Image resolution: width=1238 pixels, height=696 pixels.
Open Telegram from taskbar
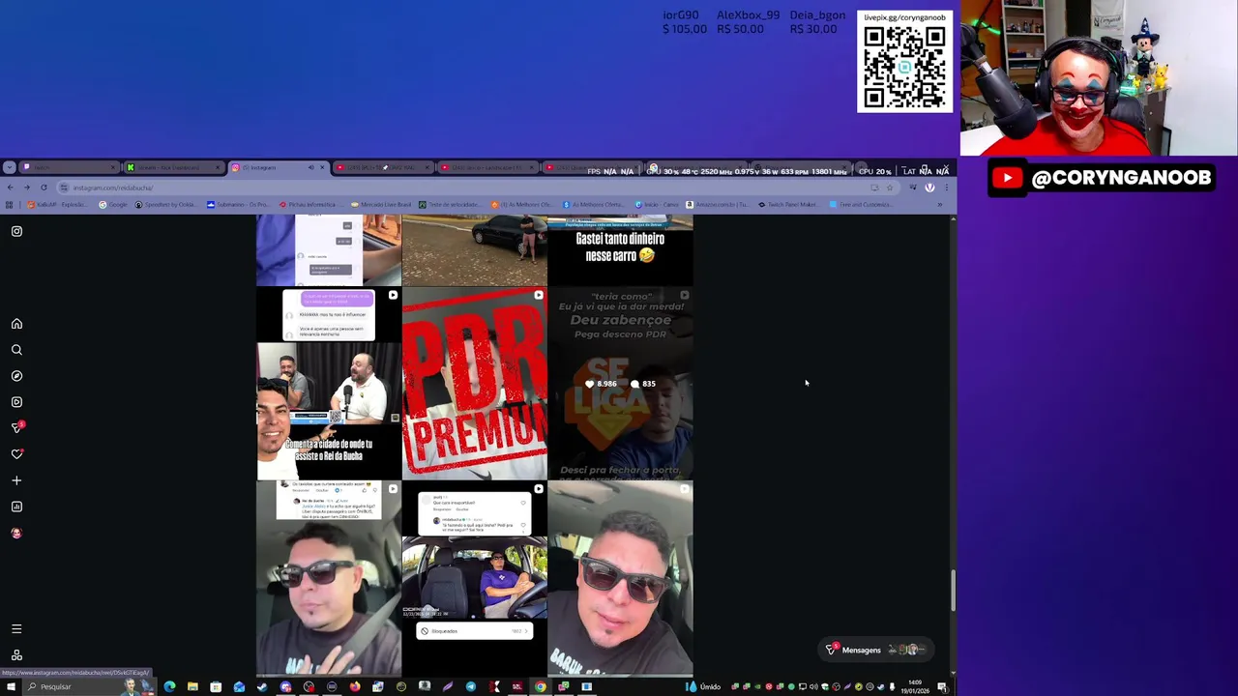click(471, 686)
